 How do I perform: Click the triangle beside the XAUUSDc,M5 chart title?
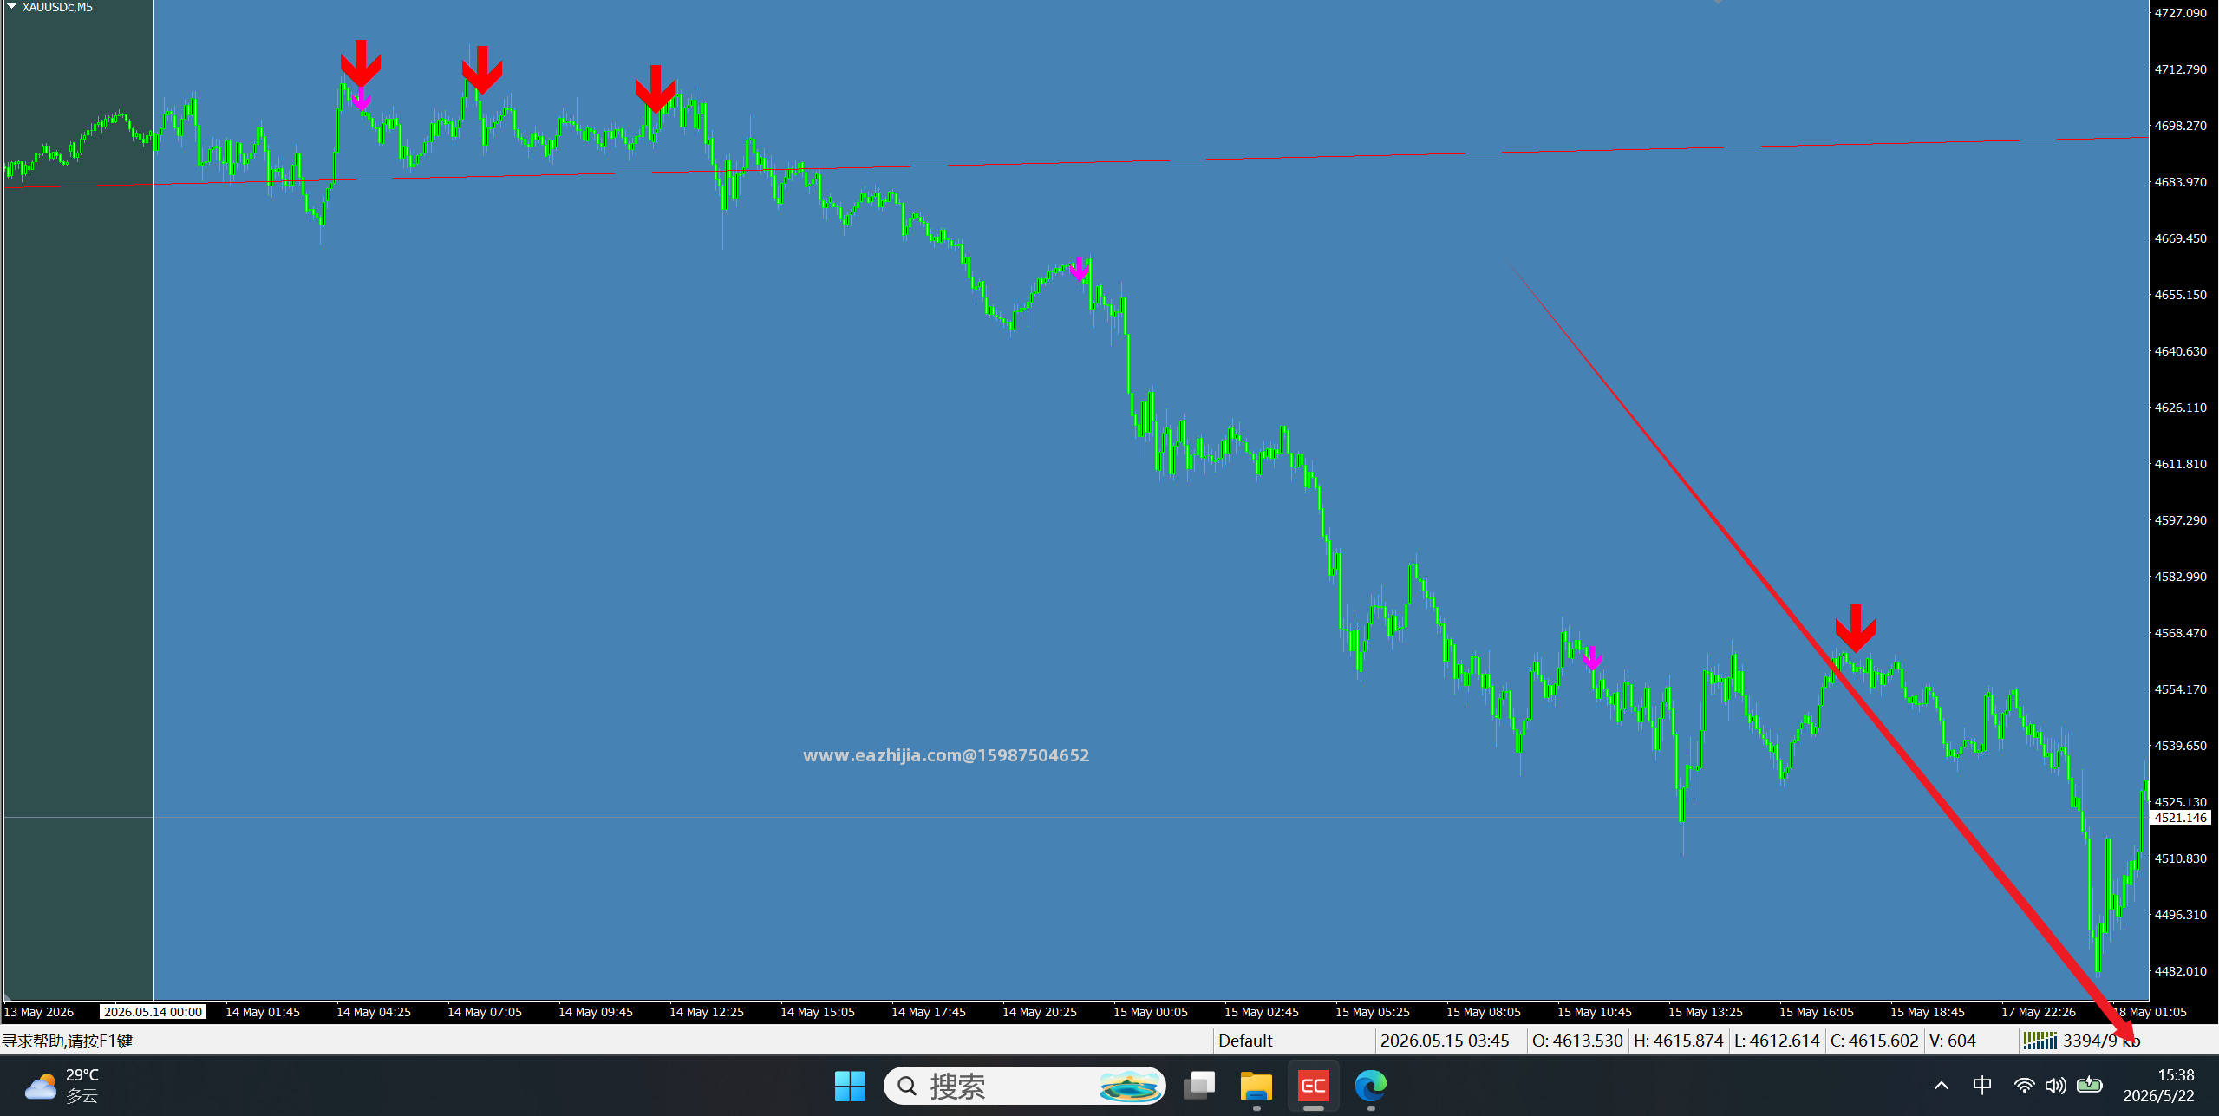click(12, 7)
